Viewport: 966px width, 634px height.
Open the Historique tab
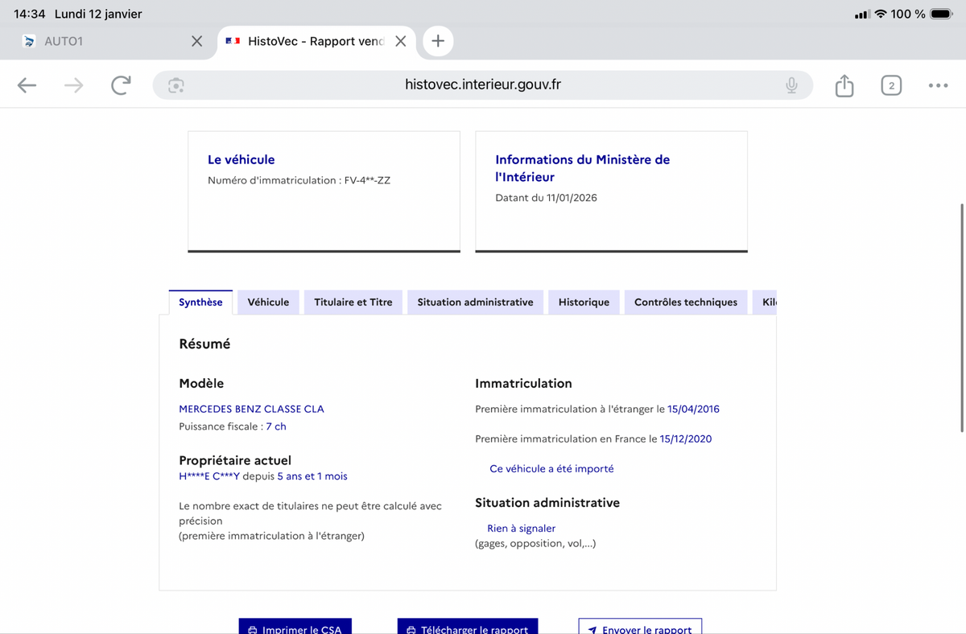[x=584, y=303]
